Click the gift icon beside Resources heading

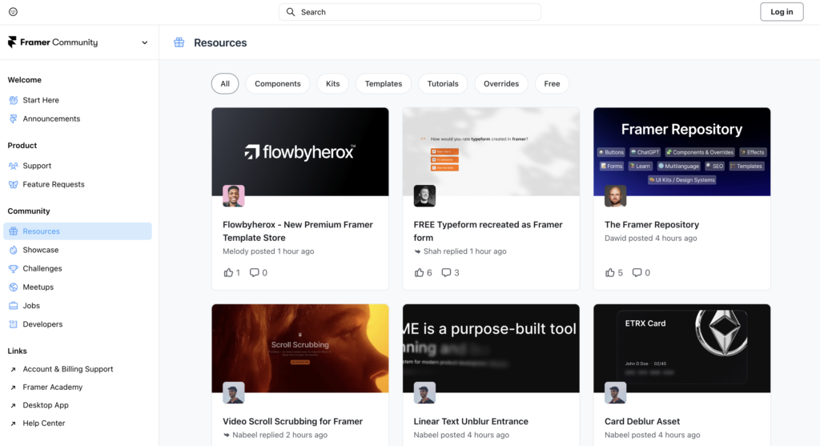tap(179, 42)
